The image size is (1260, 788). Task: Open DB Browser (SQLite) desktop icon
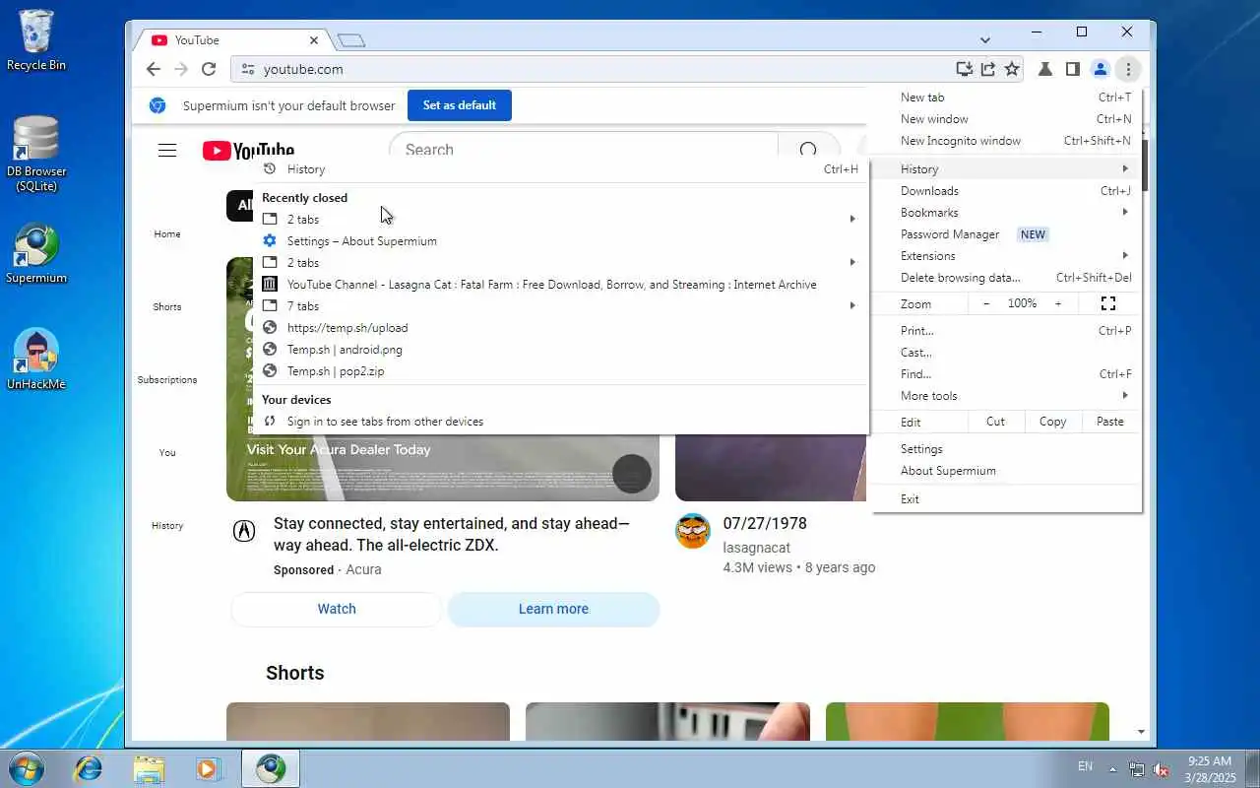[36, 154]
